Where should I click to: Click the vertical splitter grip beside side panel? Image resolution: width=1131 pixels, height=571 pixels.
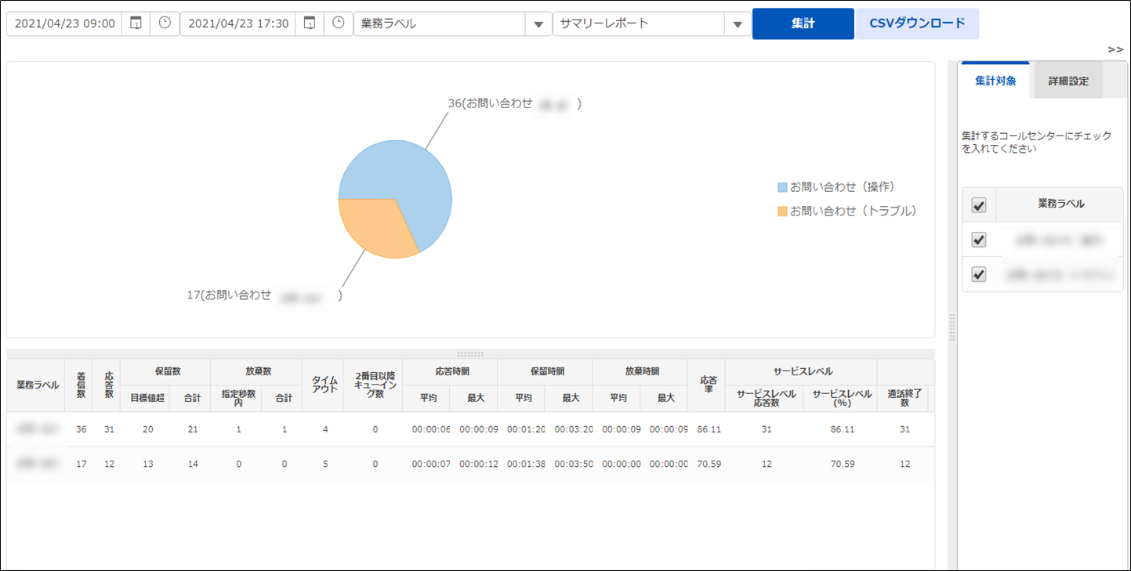pos(952,327)
